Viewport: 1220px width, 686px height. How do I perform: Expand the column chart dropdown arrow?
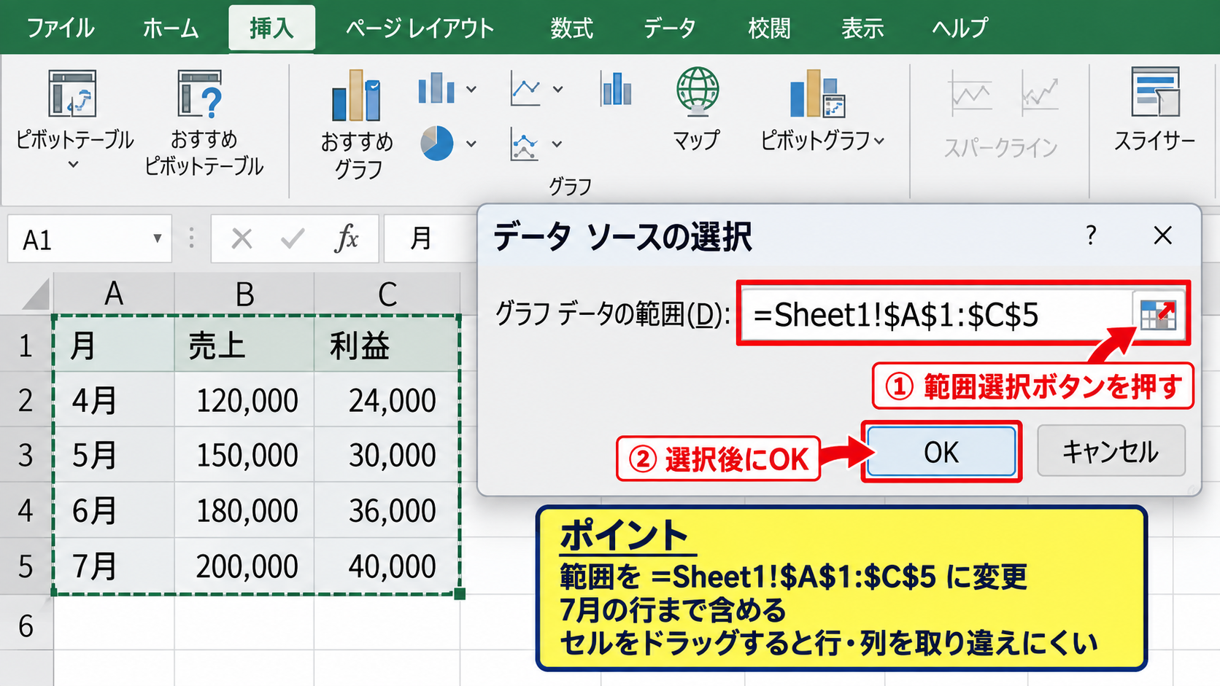coord(471,89)
